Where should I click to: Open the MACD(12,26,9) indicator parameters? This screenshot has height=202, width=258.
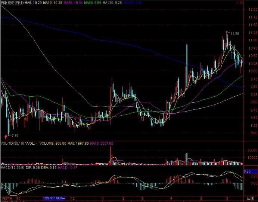(13, 168)
